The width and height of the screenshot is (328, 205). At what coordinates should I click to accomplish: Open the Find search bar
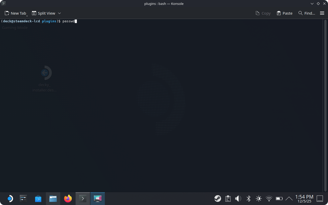(307, 13)
